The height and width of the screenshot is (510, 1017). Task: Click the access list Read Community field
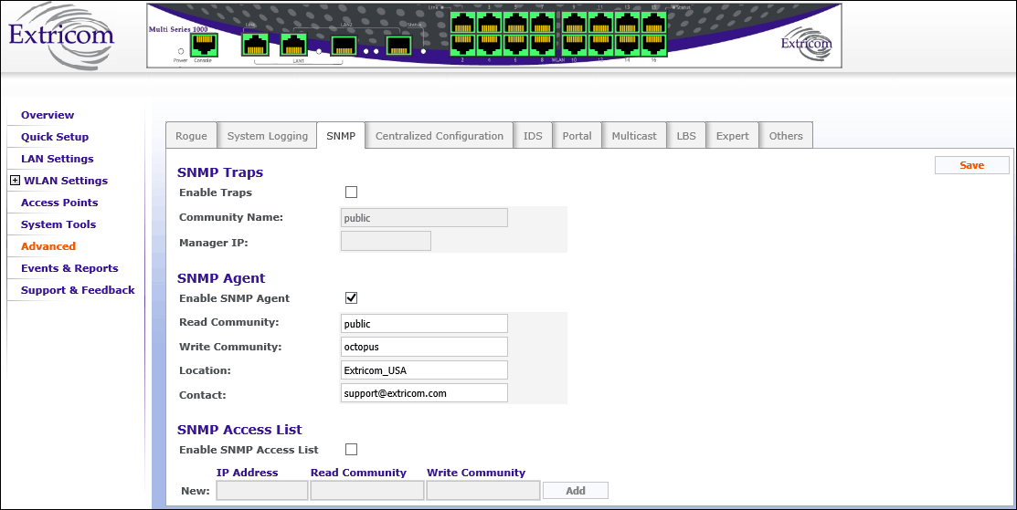click(x=367, y=491)
